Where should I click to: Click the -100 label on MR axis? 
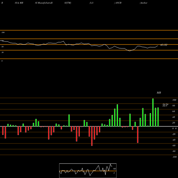point(174,157)
